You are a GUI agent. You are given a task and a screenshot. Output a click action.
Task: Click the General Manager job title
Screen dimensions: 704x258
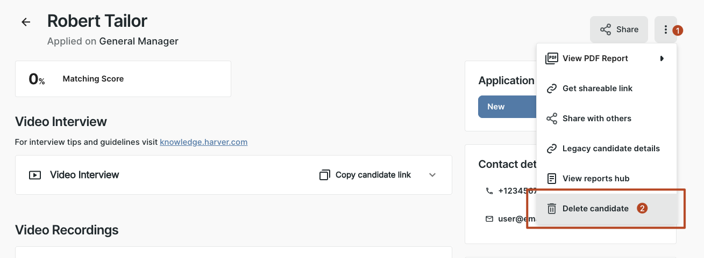(x=139, y=41)
